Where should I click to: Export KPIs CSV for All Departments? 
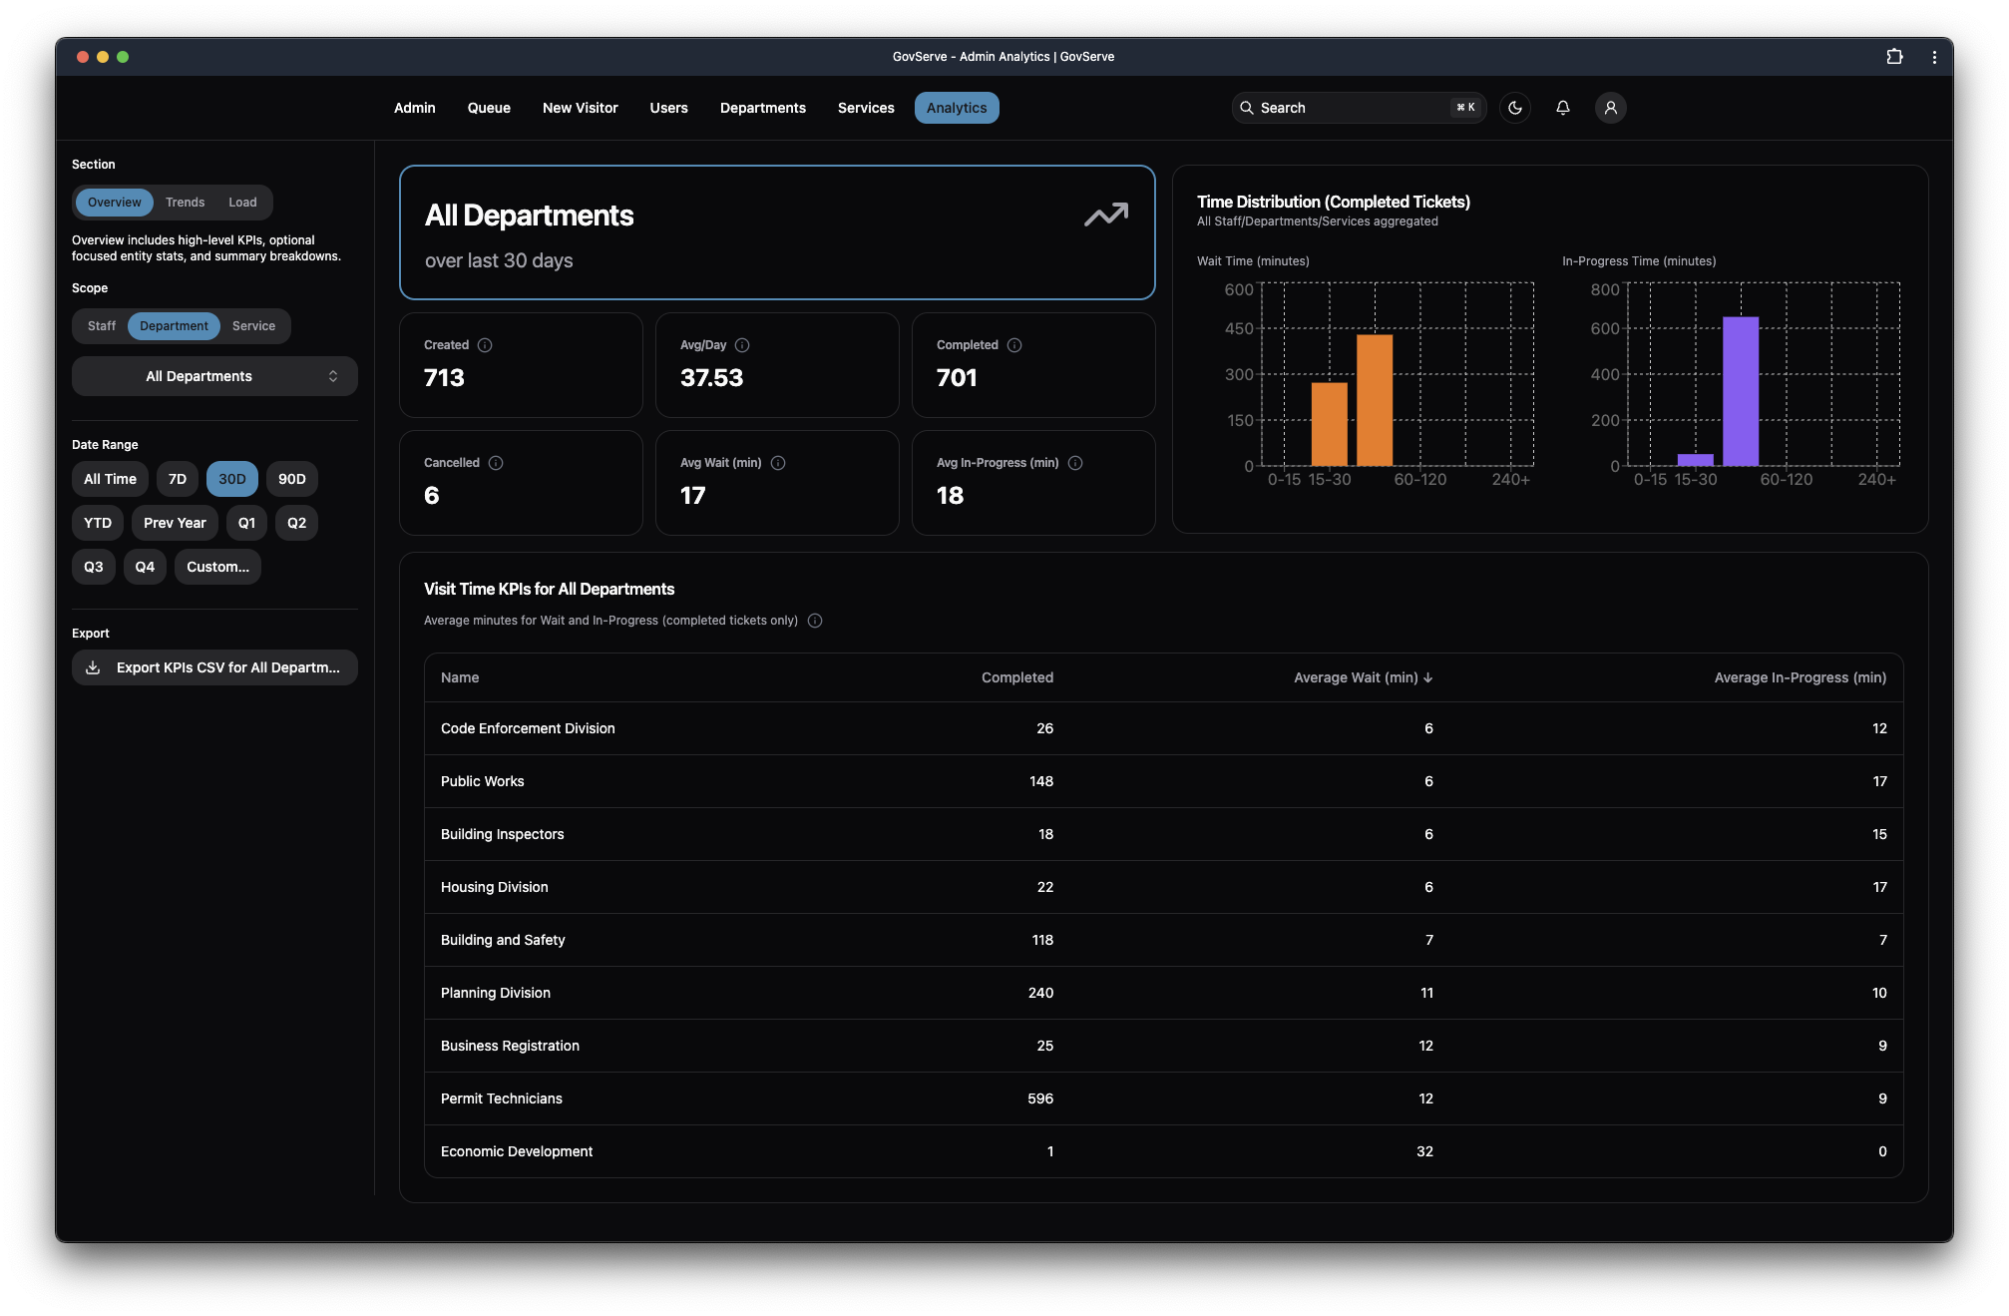[214, 667]
